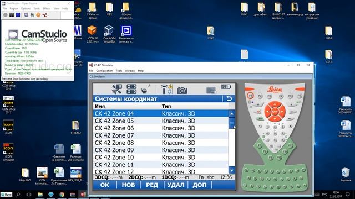Select the CK 42 Zone 04 row
This screenshot has height=199, width=355.
(x=161, y=113)
